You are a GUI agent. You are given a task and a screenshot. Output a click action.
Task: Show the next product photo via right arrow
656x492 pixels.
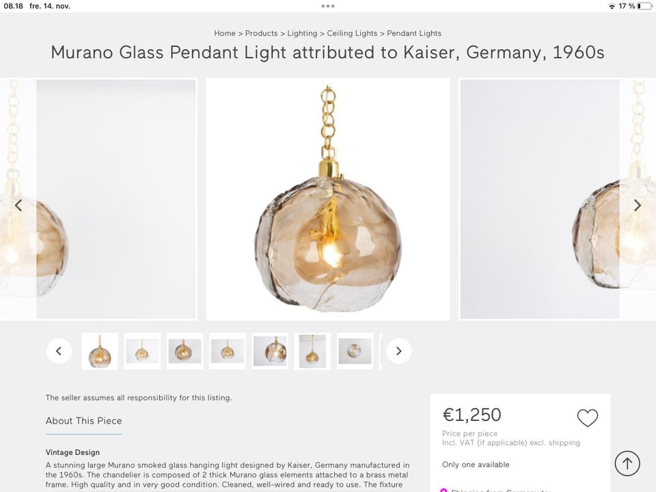coord(637,205)
